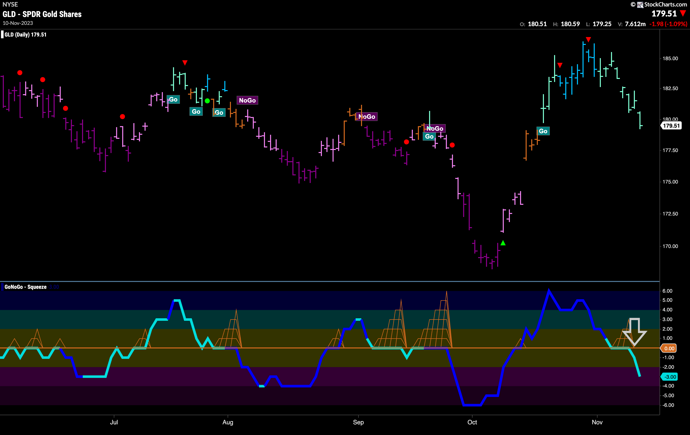Click the Low value 179.25
The width and height of the screenshot is (690, 435).
tap(602, 24)
